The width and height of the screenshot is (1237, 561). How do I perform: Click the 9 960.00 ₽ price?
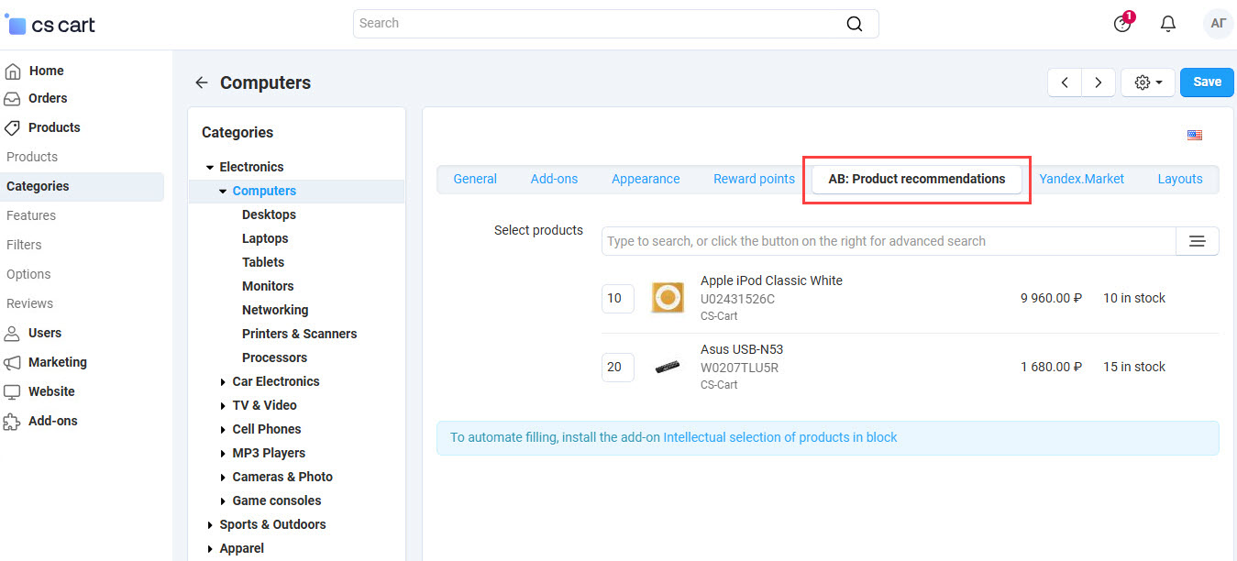(x=1052, y=298)
